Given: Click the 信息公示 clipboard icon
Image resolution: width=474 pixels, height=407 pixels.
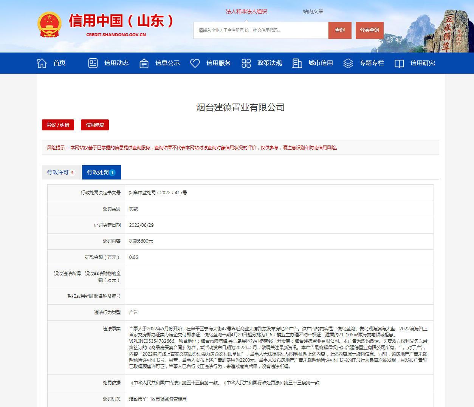Looking at the screenshot, I should tap(144, 63).
